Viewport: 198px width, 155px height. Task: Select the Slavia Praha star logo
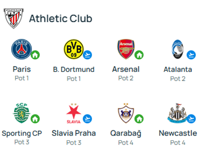(x=73, y=113)
